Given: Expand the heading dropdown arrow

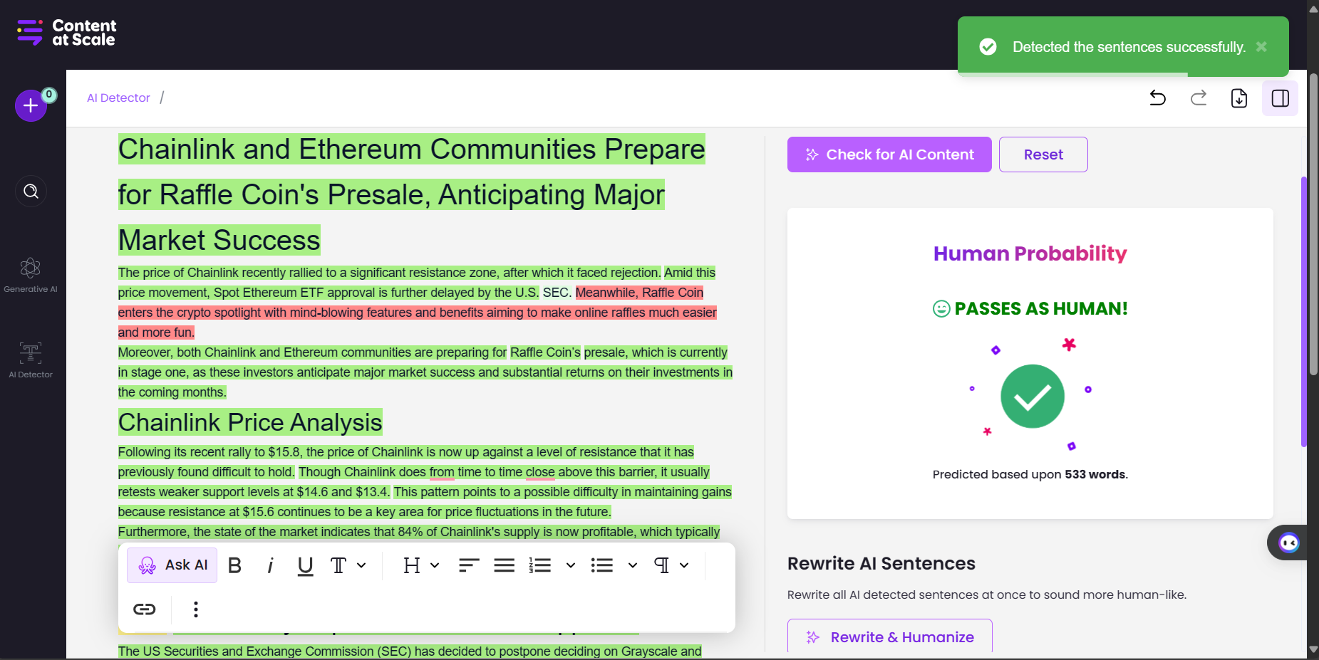Looking at the screenshot, I should point(435,565).
